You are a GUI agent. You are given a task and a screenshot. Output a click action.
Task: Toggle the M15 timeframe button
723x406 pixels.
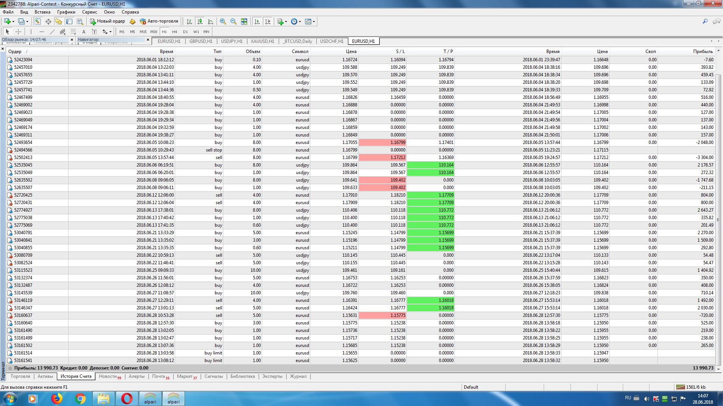[143, 32]
